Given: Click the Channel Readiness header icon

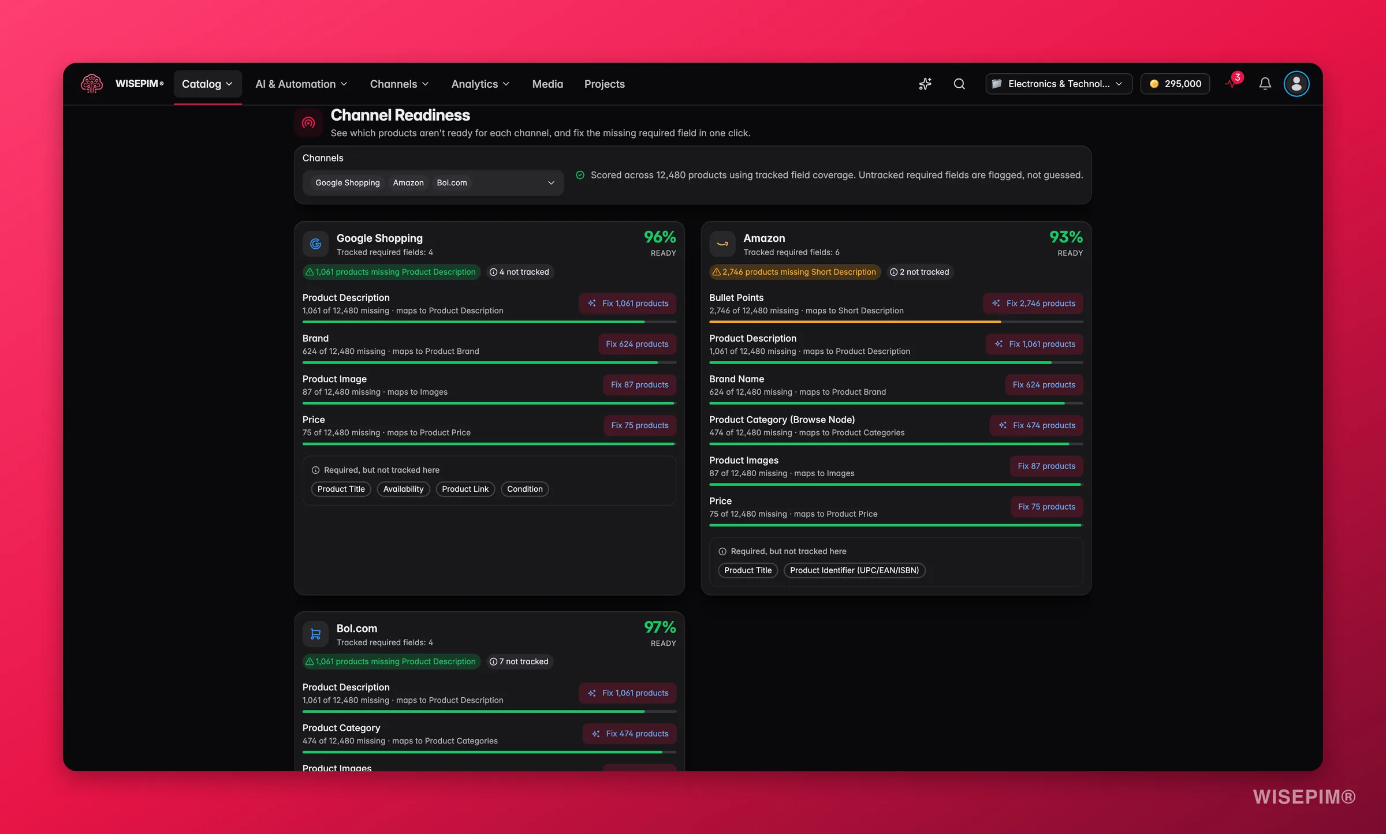Looking at the screenshot, I should click(308, 122).
